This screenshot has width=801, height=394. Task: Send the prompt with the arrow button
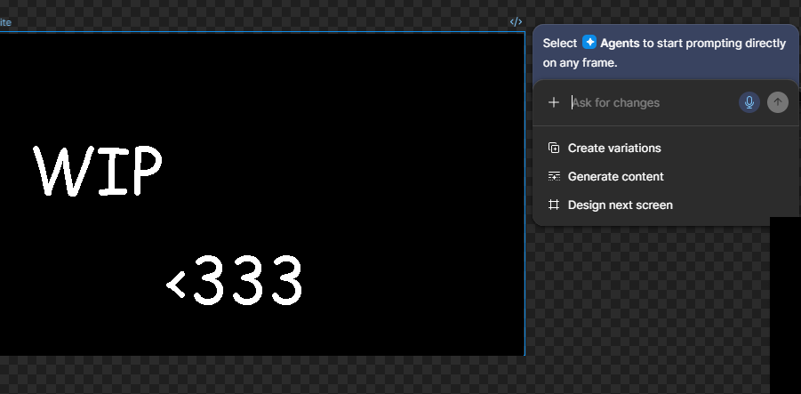778,102
